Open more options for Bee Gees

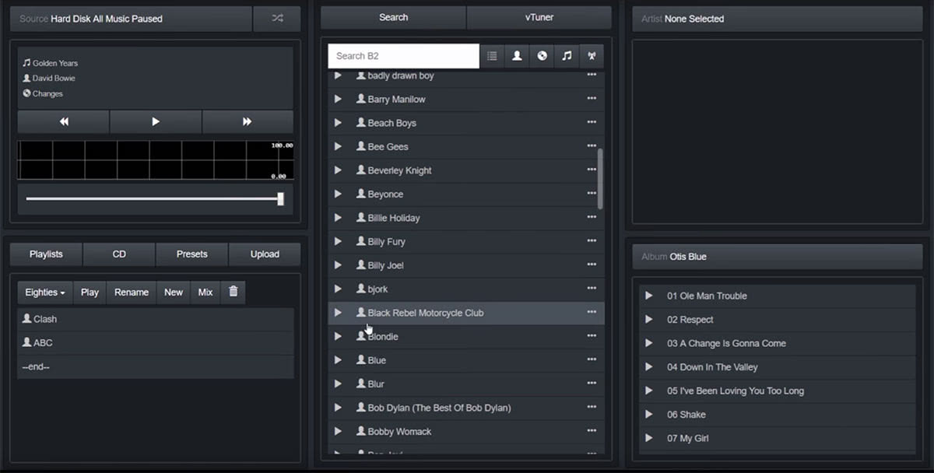[592, 145]
